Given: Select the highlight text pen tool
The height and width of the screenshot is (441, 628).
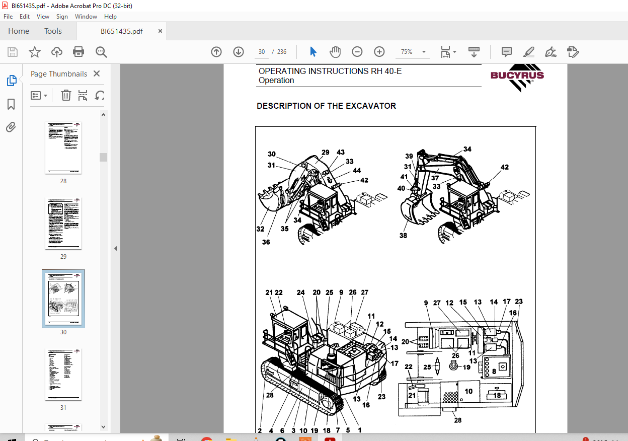Looking at the screenshot, I should pyautogui.click(x=528, y=52).
